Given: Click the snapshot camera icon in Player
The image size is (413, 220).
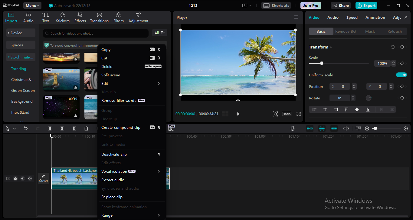Looking at the screenshot, I should pos(275,114).
